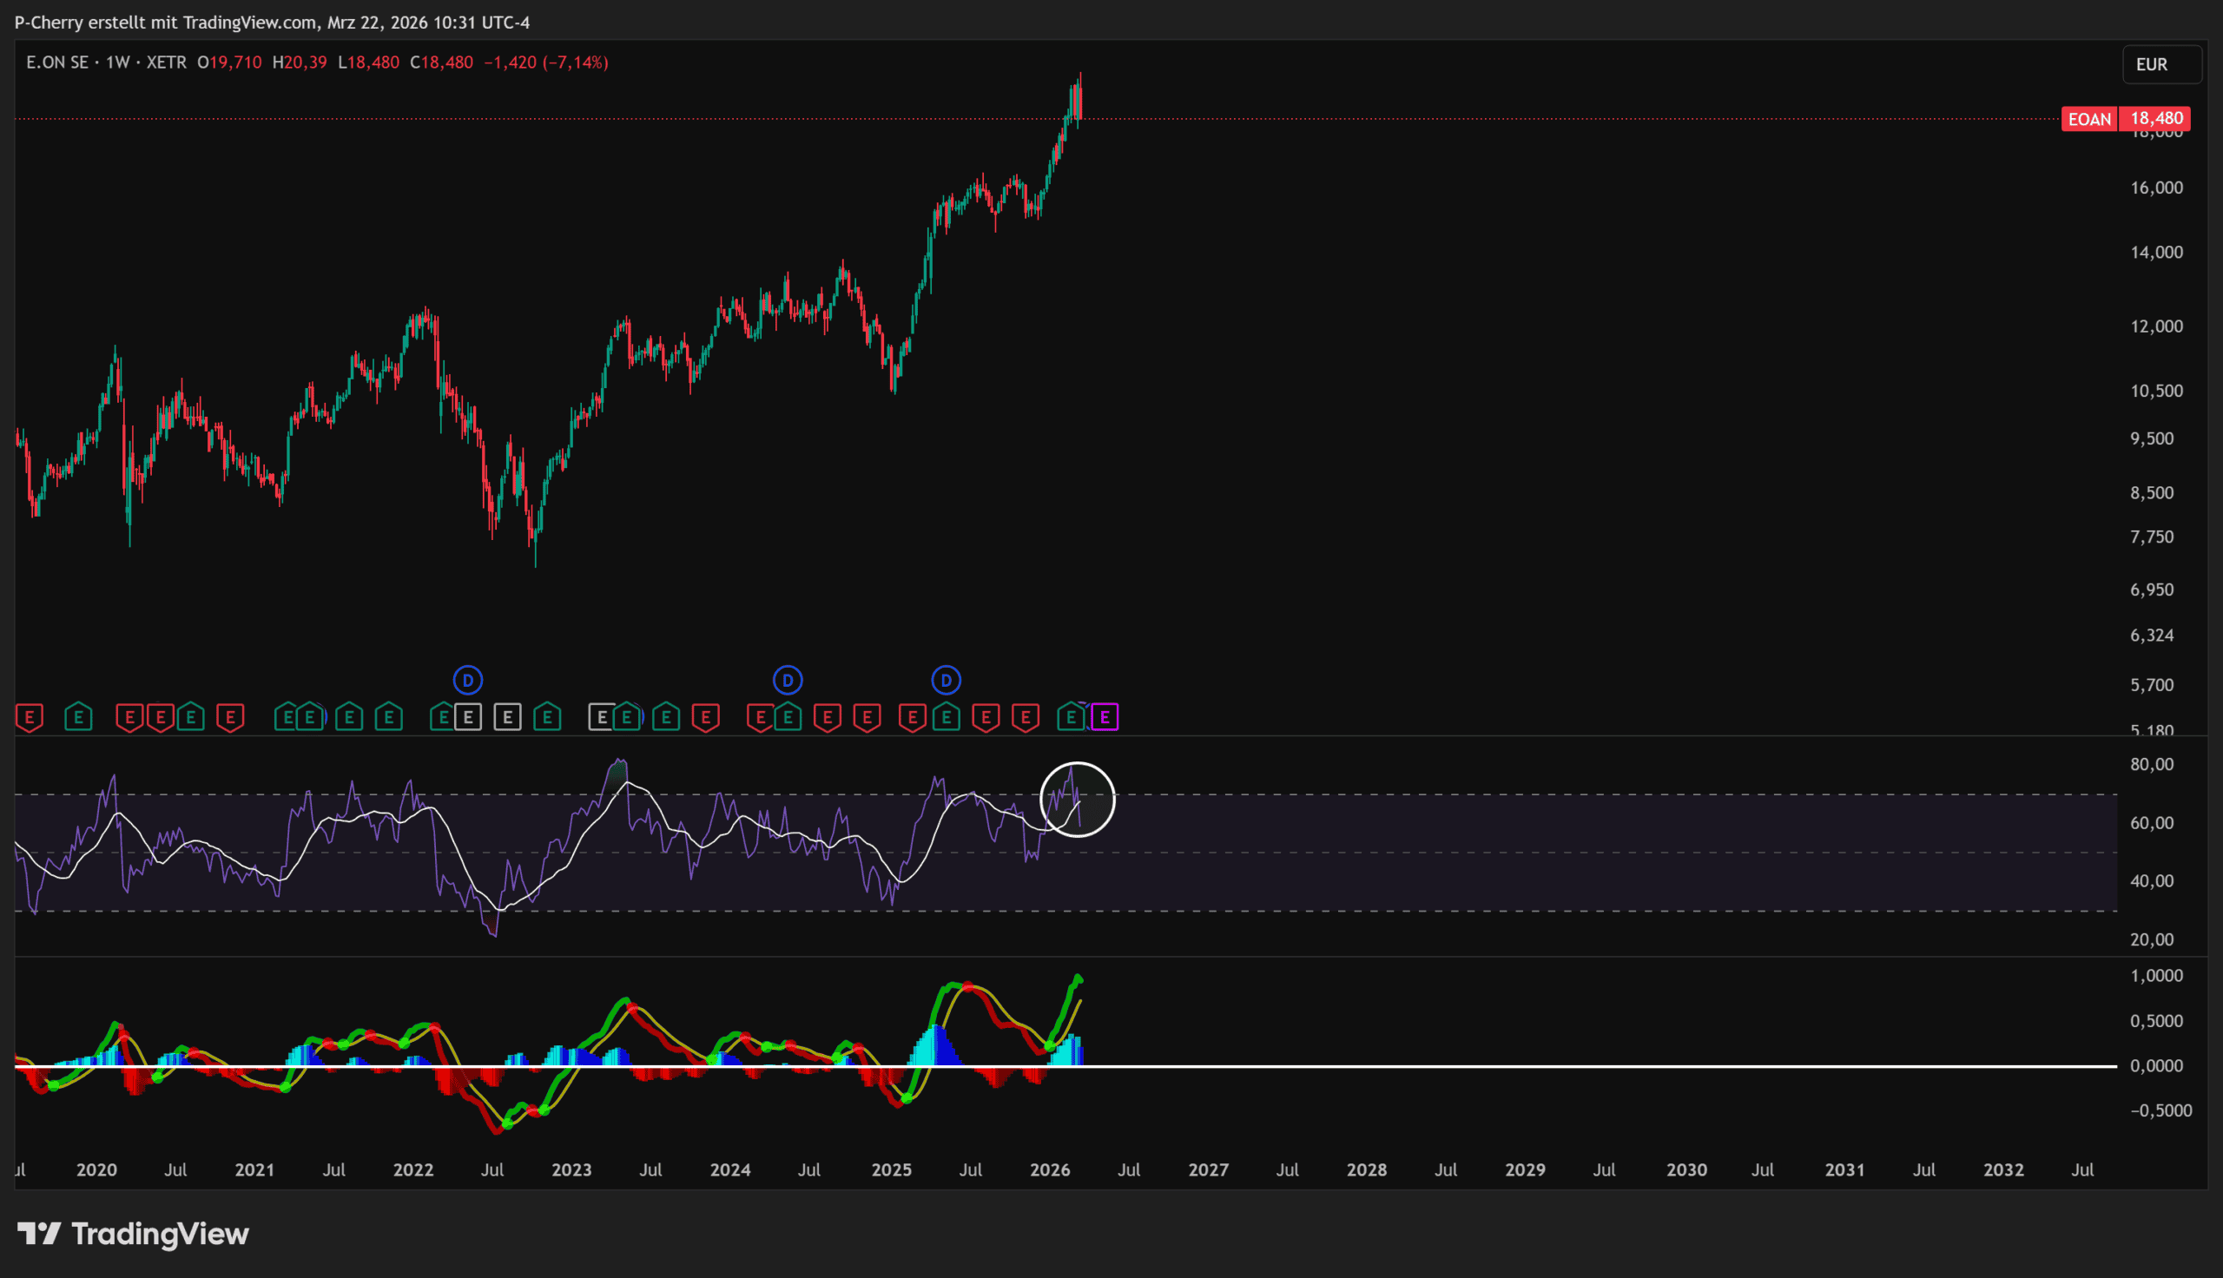
Task: Click the purple upcoming earnings E marker
Action: tap(1104, 717)
